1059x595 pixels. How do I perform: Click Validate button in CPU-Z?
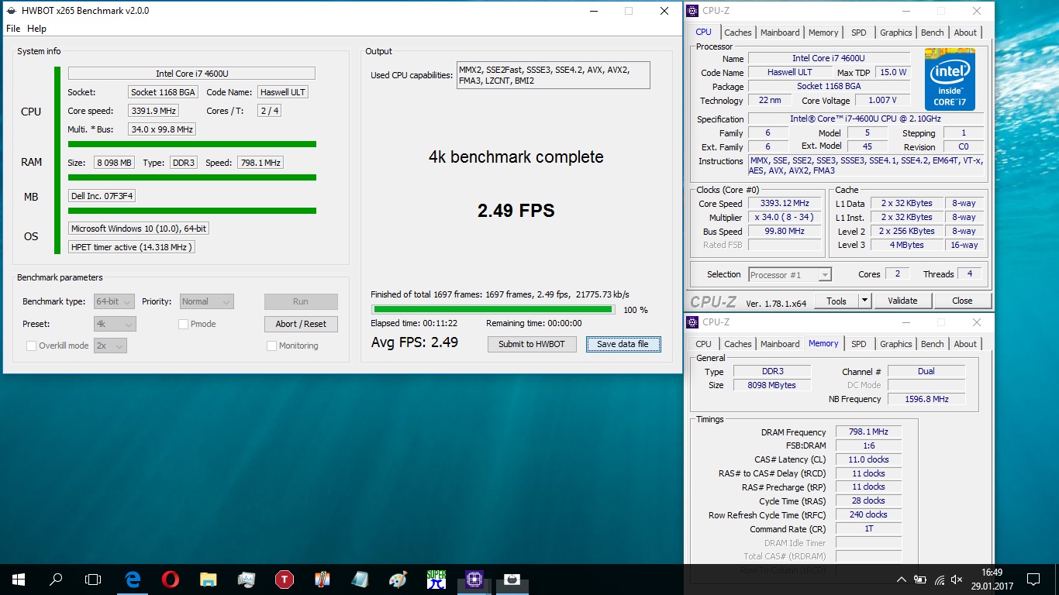(902, 301)
